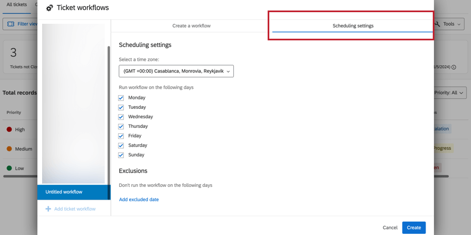The image size is (471, 235).
Task: Click the green Low priority dot
Action: point(9,168)
